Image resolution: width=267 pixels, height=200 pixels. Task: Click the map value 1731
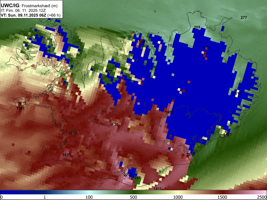[x=206, y=48]
